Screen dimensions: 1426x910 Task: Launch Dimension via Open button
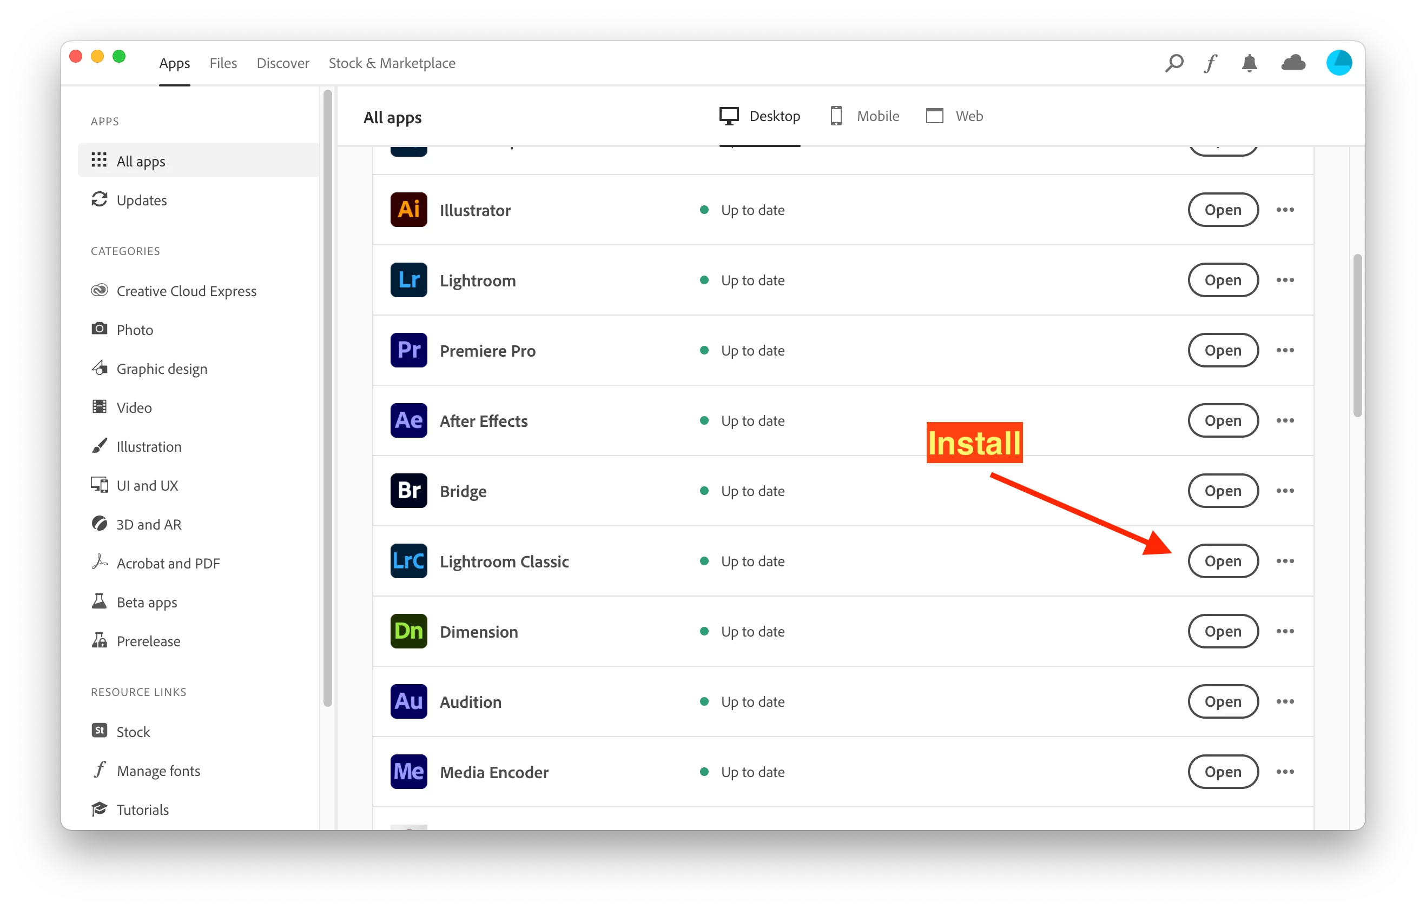coord(1223,631)
